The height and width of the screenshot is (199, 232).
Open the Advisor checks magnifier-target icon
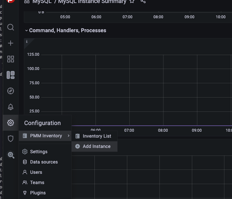11,155
